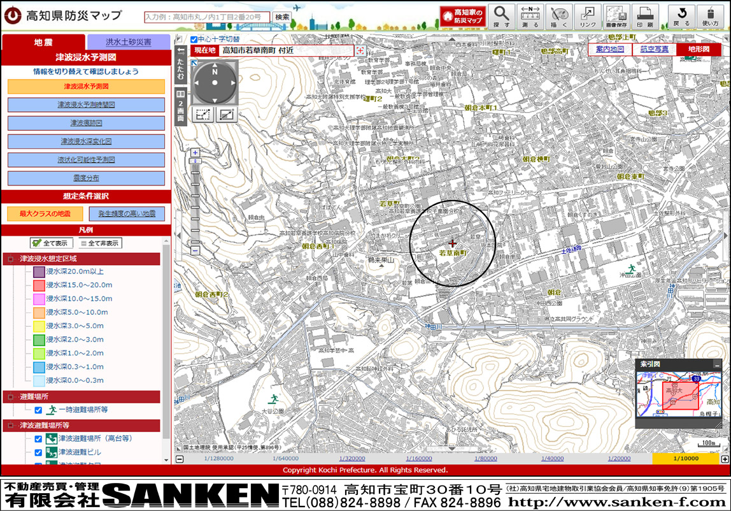
Task: Click the 検索 search button
Action: [282, 17]
